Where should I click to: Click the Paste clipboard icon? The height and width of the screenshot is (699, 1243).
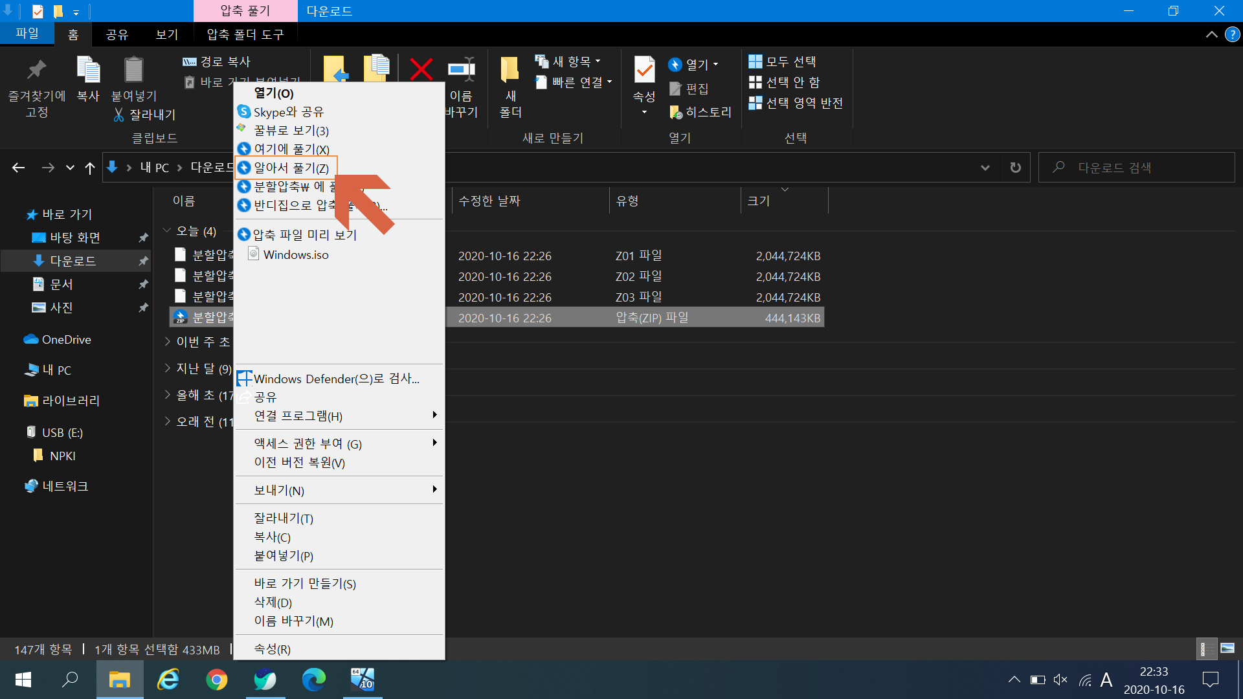[x=133, y=70]
